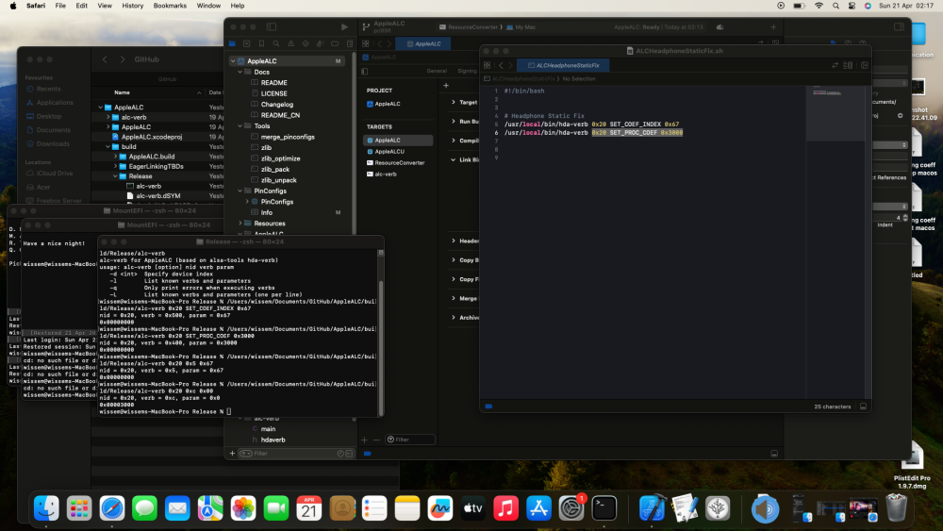943x531 pixels.
Task: Add a new build phase with plus button
Action: coord(446,86)
